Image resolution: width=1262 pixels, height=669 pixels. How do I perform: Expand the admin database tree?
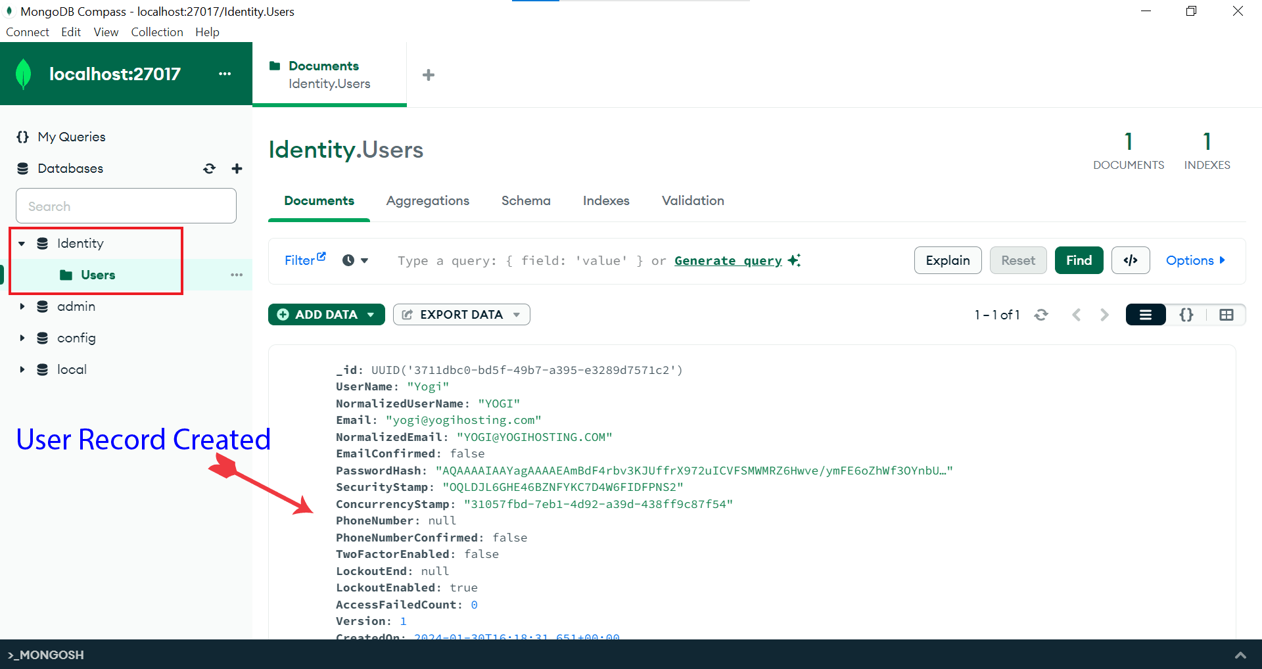22,306
